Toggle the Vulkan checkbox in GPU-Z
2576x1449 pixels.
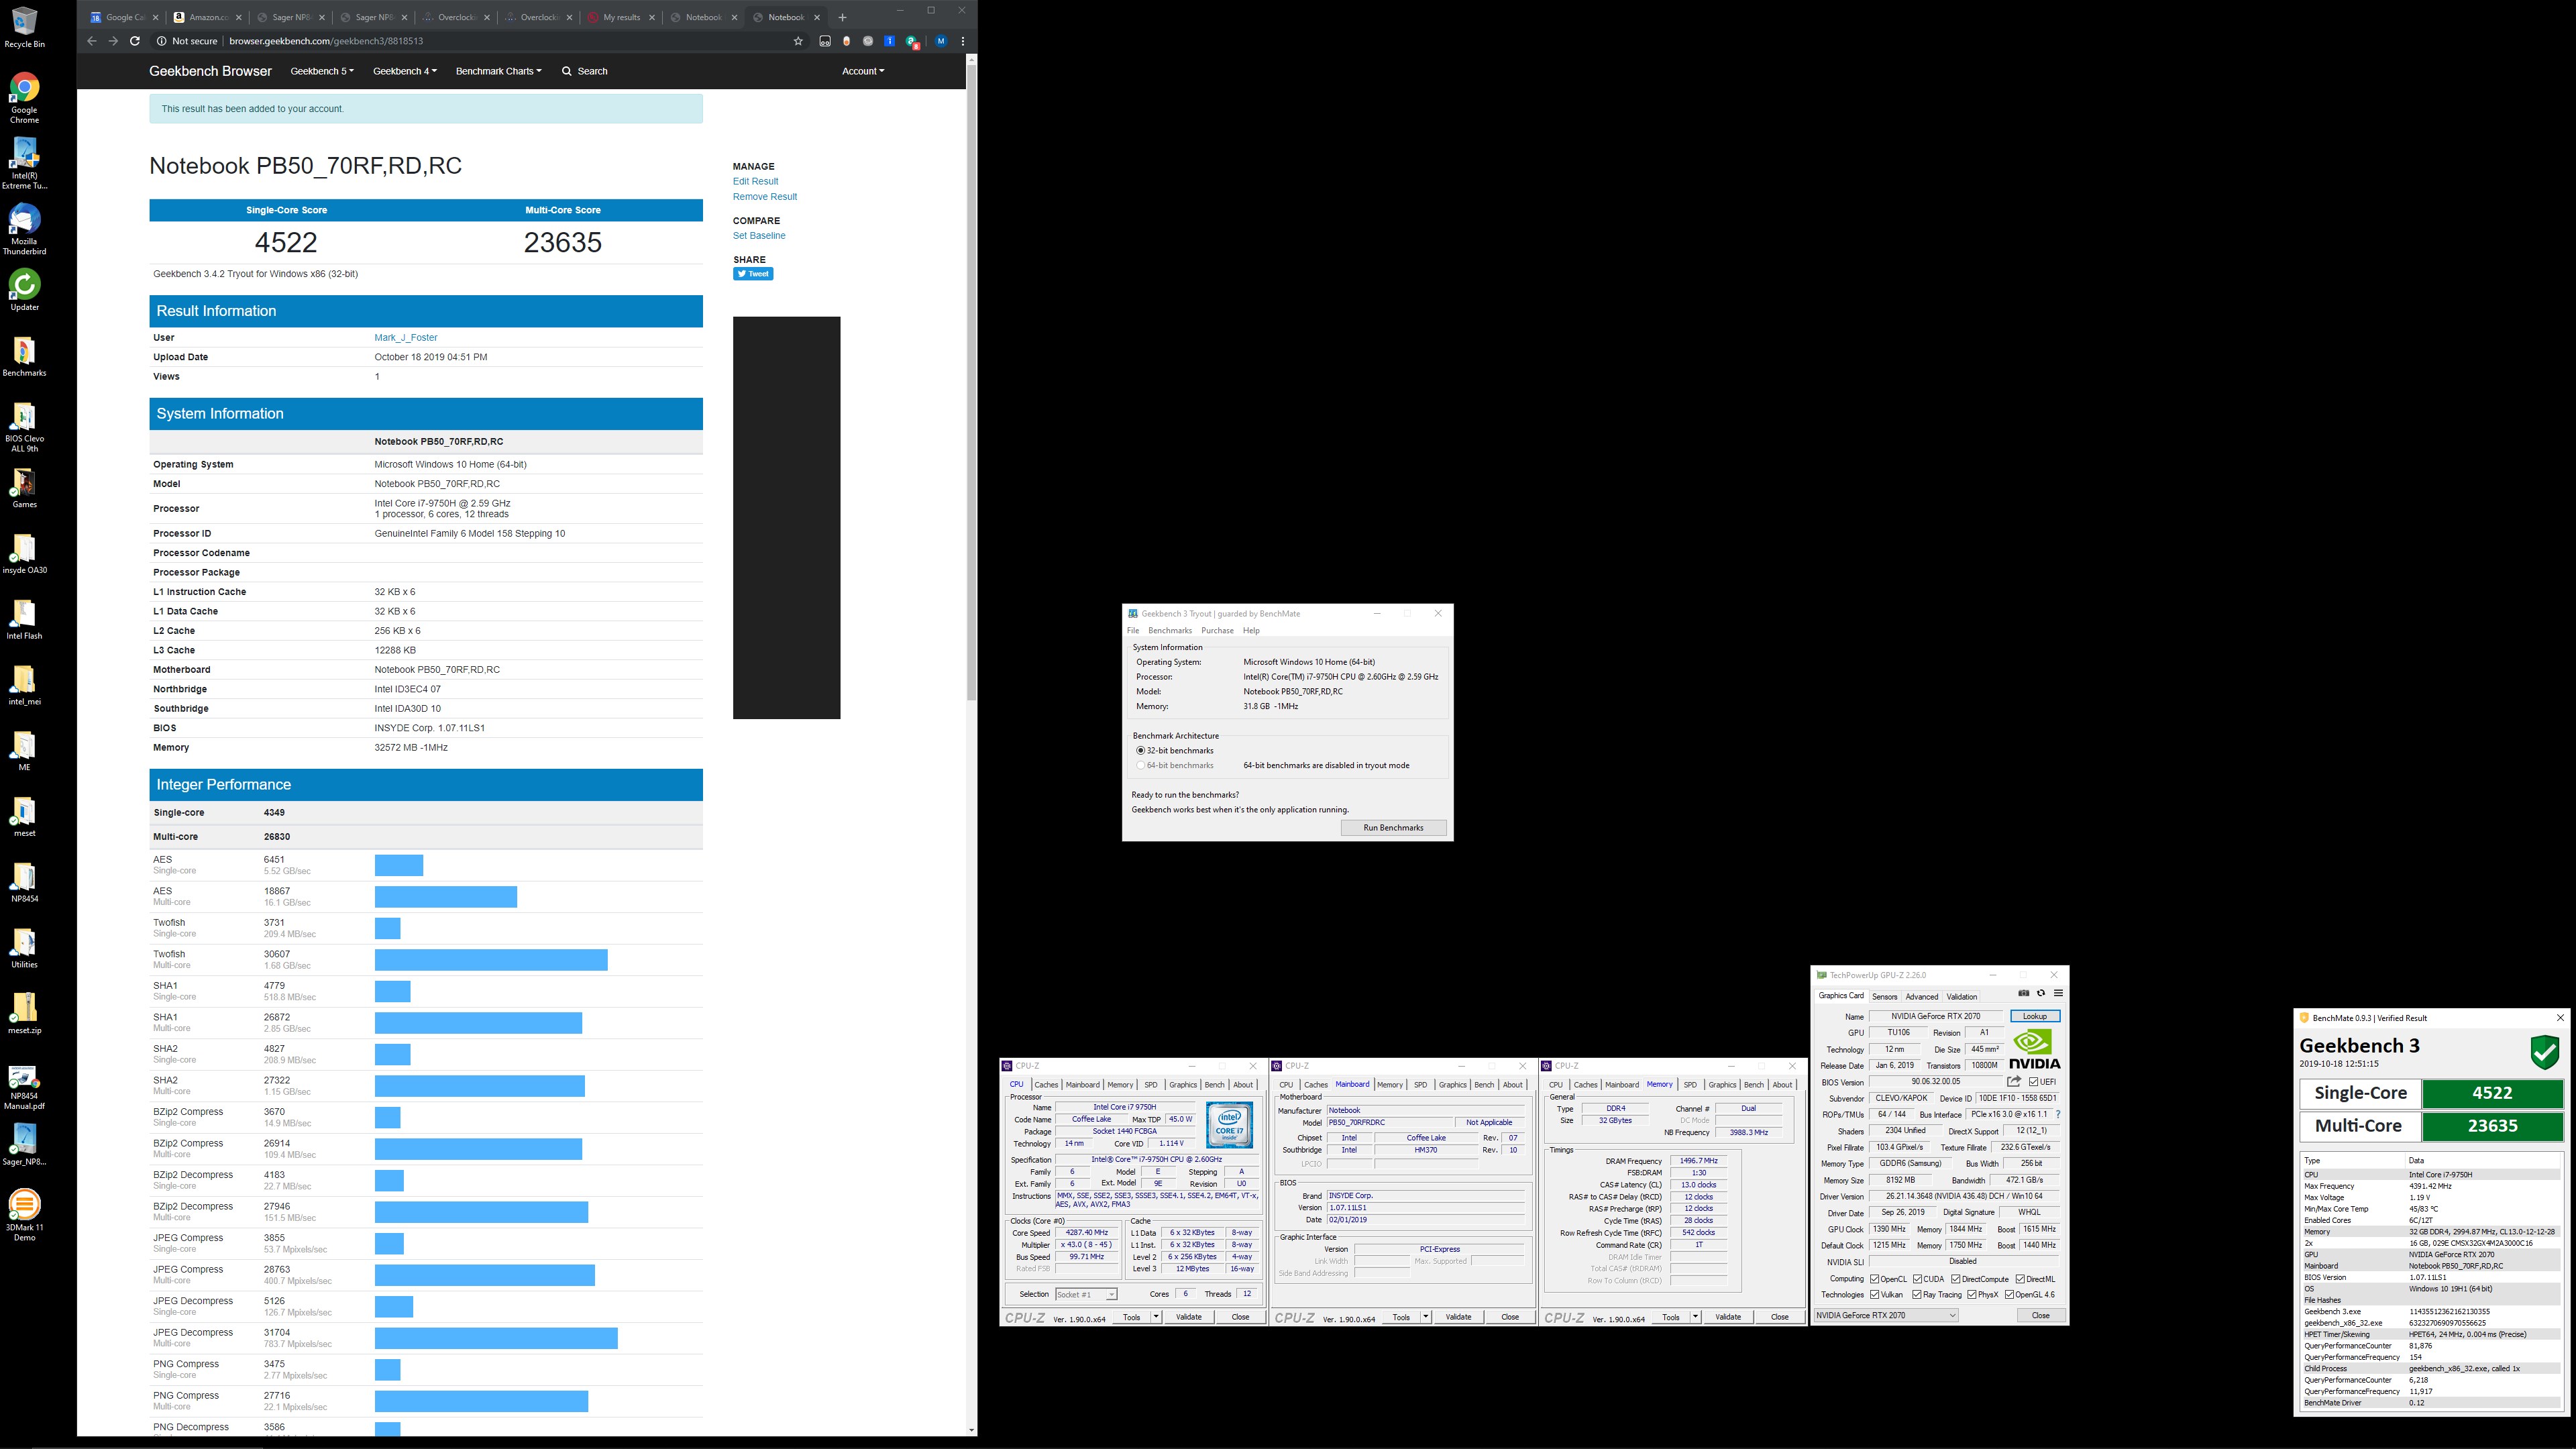1875,1295
